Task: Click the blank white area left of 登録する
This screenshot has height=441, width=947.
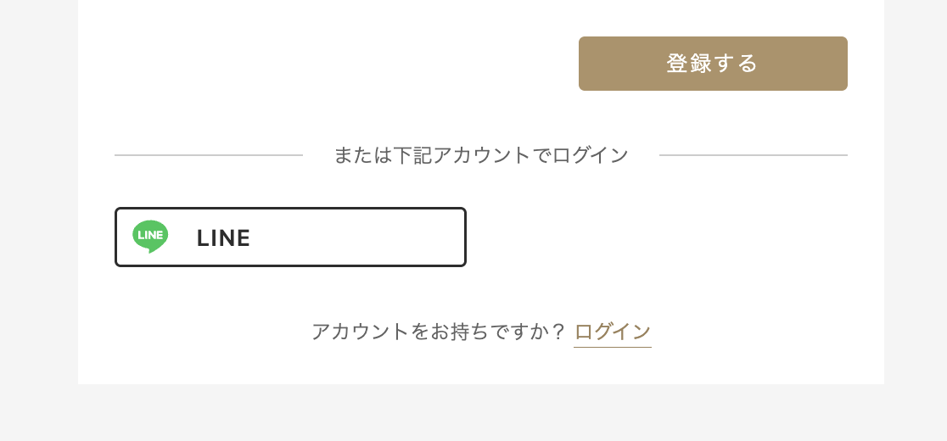Action: click(x=339, y=64)
